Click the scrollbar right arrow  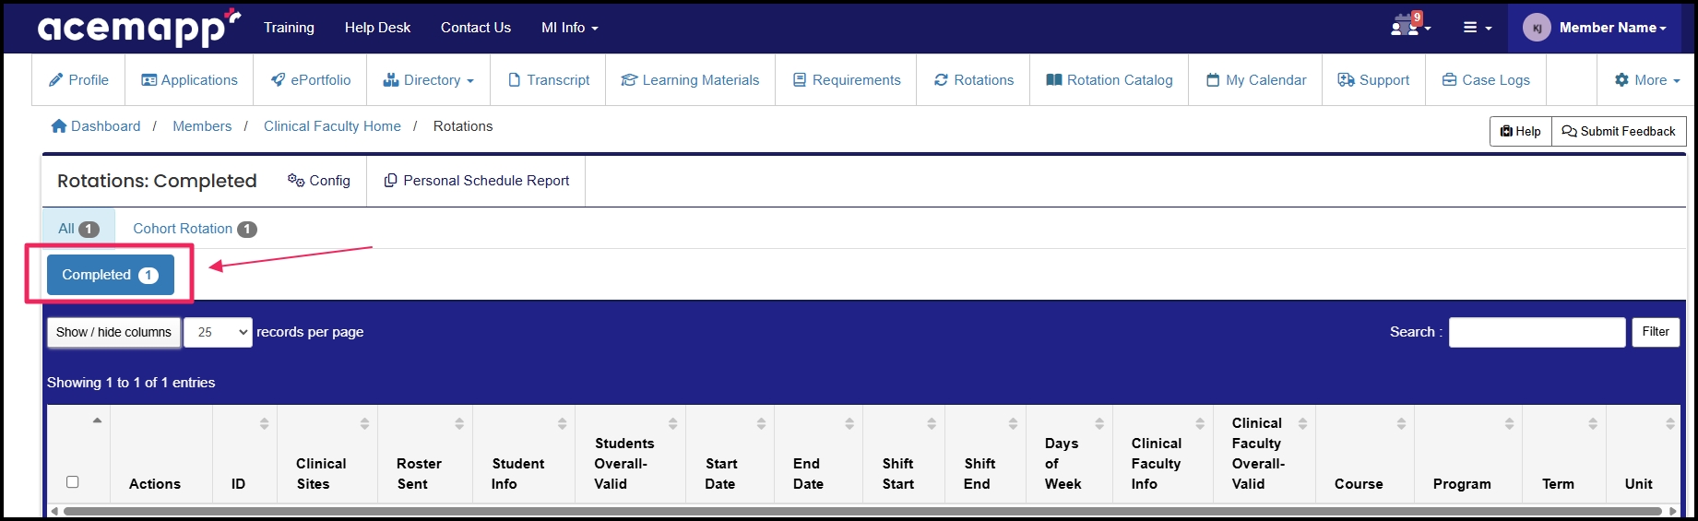tap(1673, 511)
